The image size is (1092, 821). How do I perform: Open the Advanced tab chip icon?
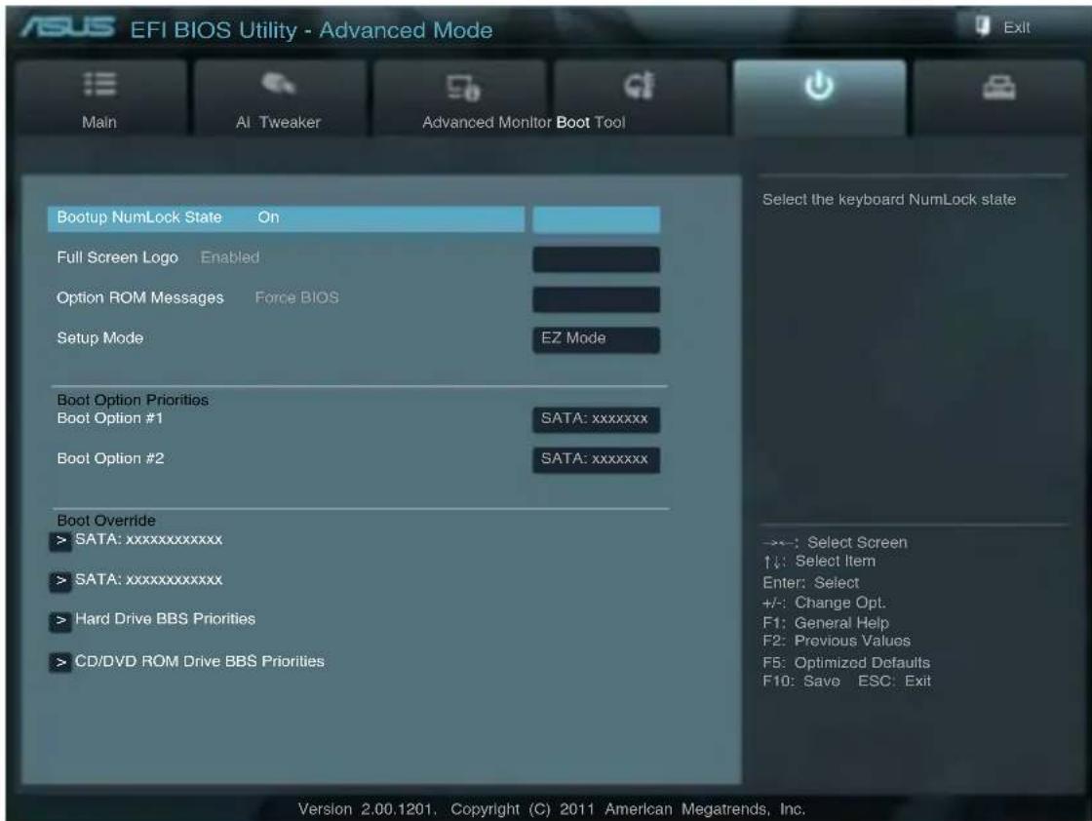pyautogui.click(x=463, y=88)
